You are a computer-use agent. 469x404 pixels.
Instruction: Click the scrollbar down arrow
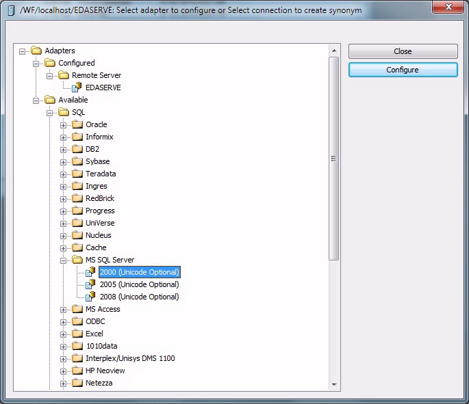[334, 384]
